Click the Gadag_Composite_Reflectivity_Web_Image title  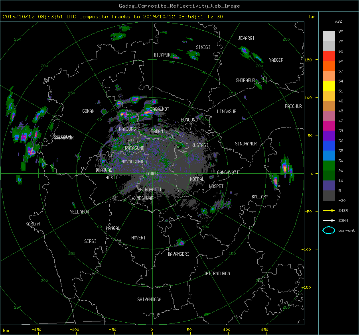(179, 6)
